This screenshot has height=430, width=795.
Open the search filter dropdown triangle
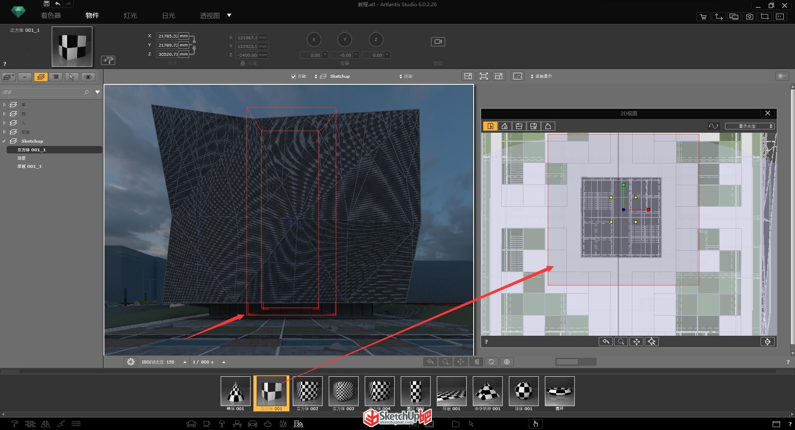[x=97, y=92]
